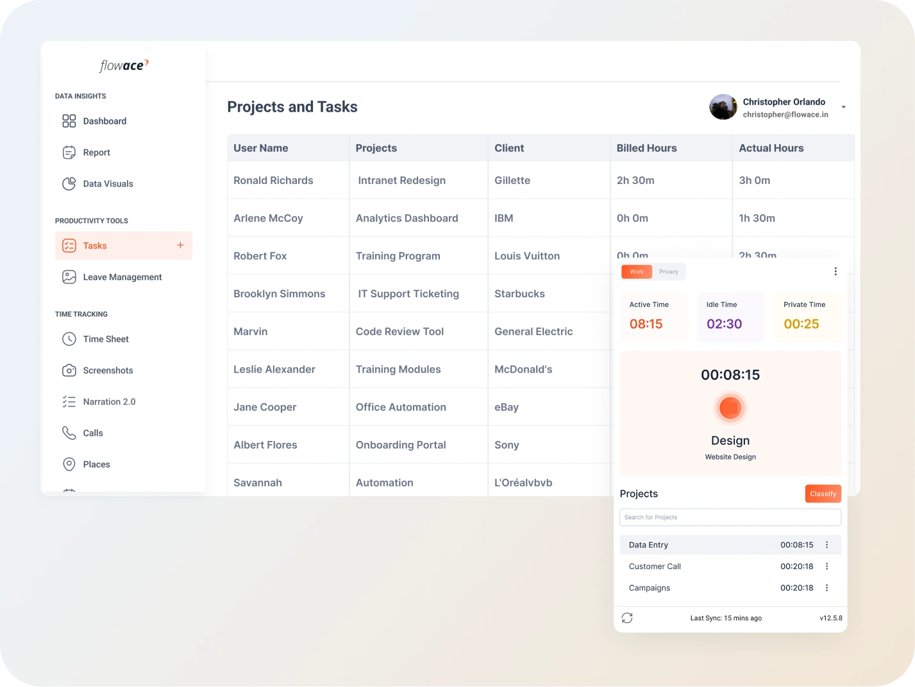Expand Christopher Orlando account dropdown arrow
This screenshot has height=687, width=915.
coord(843,108)
